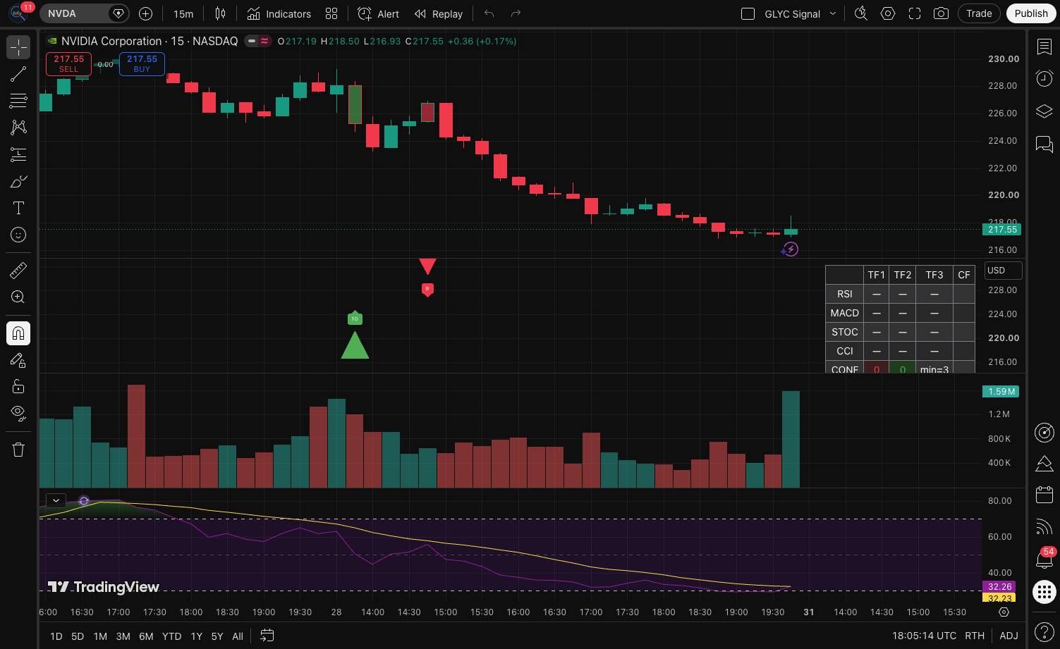Change the 15m time interval
This screenshot has height=649, width=1060.
[x=183, y=13]
